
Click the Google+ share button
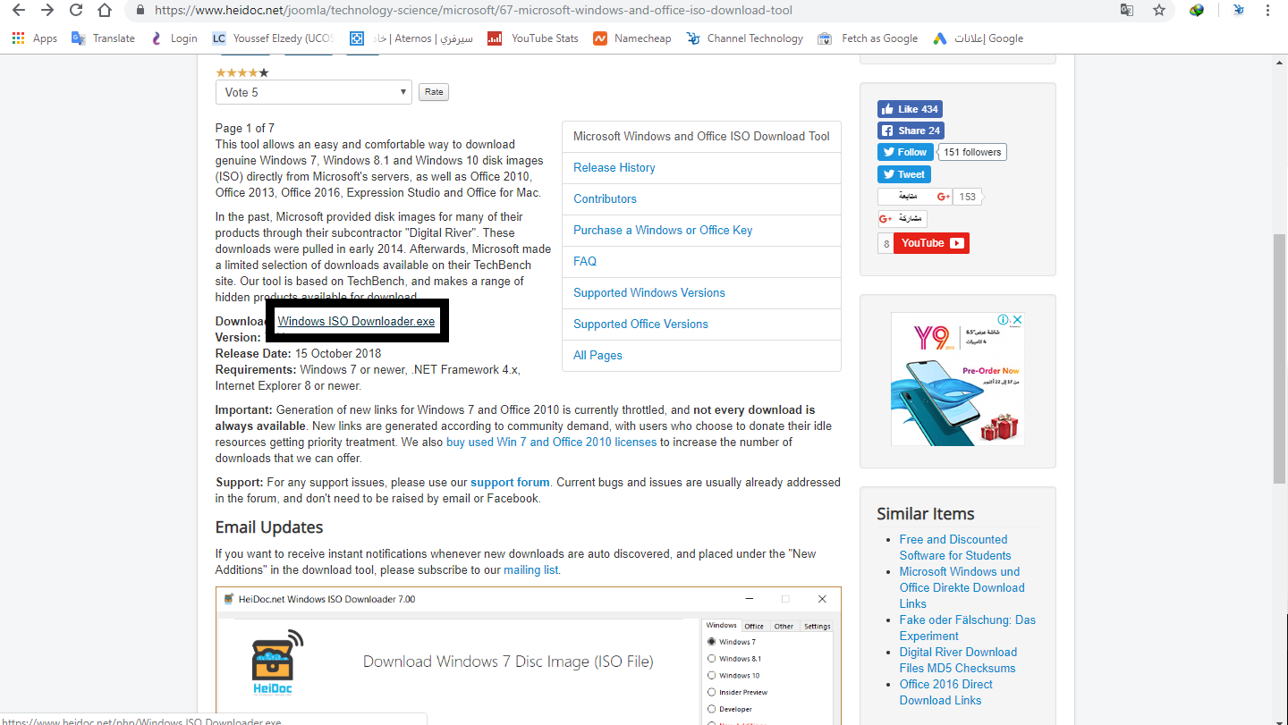pyautogui.click(x=902, y=219)
